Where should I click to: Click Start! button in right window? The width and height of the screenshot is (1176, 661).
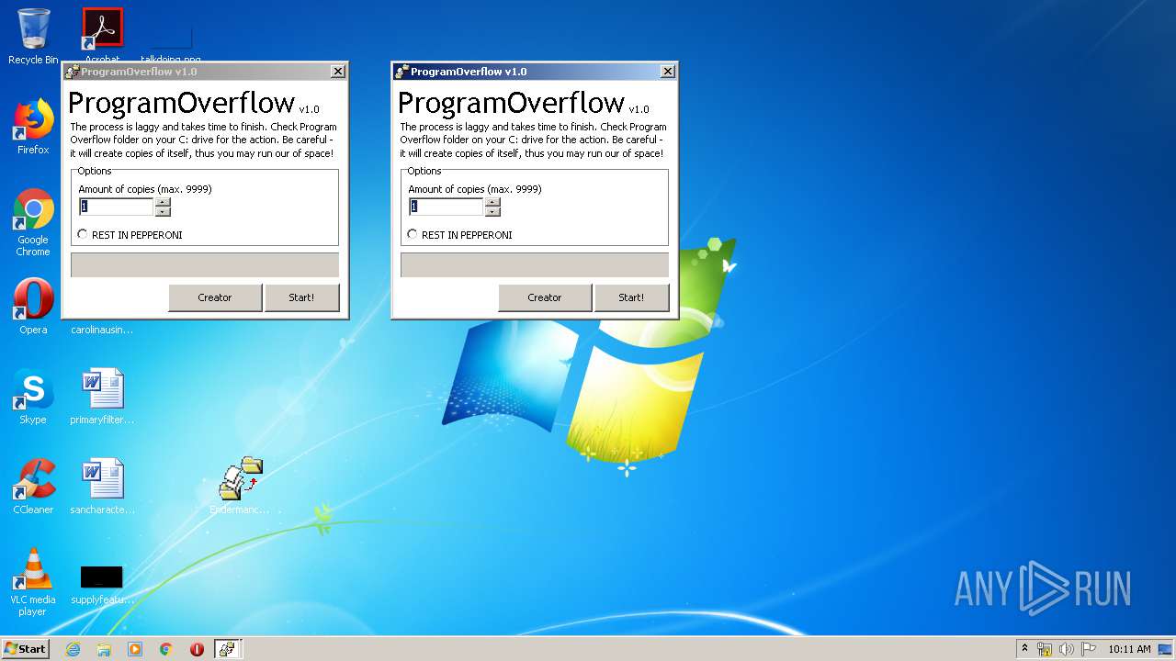(x=631, y=297)
